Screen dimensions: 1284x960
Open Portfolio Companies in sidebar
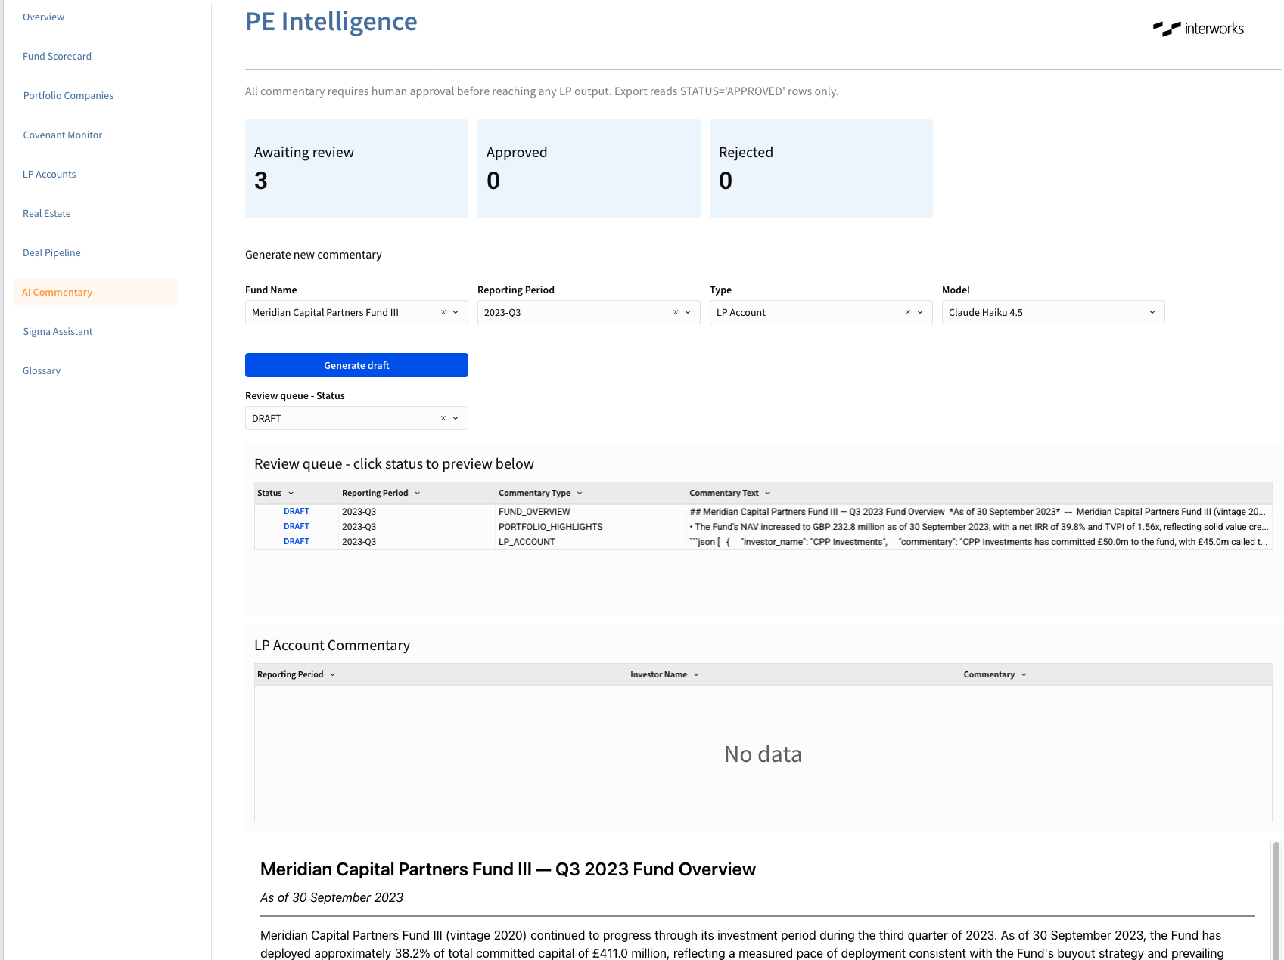[x=68, y=95]
